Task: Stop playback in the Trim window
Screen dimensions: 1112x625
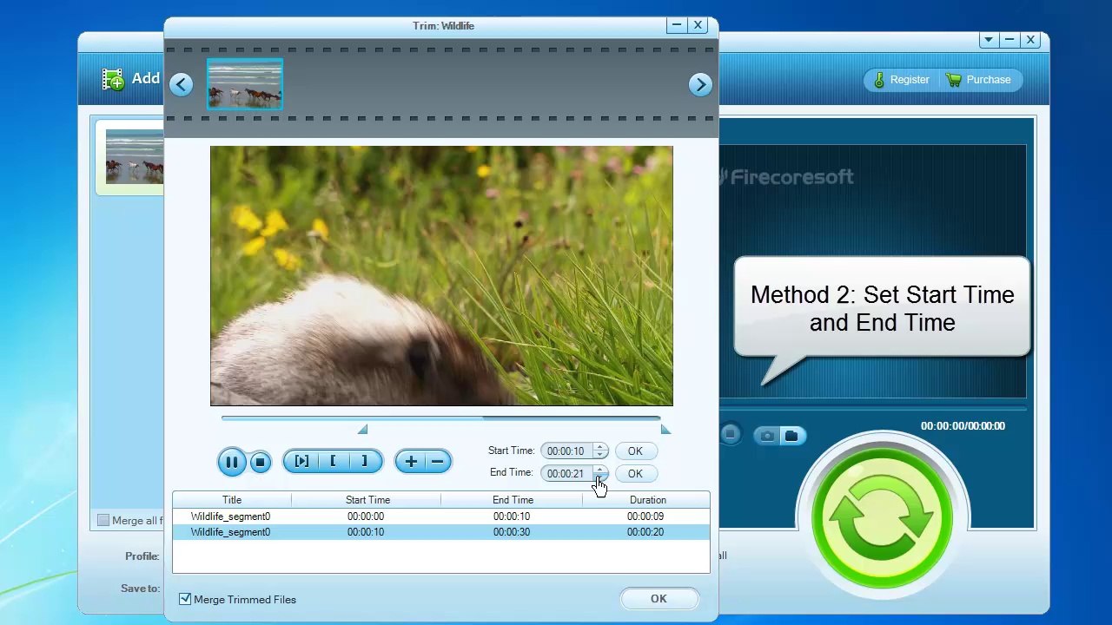Action: [260, 462]
